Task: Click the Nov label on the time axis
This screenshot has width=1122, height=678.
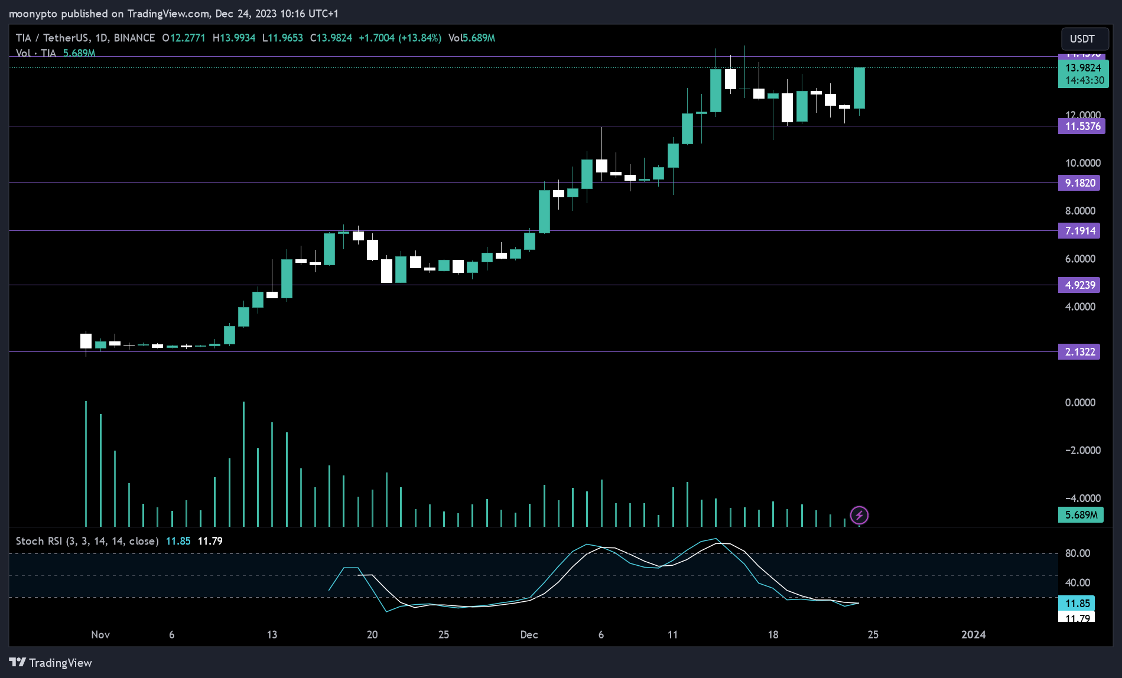Action: click(x=100, y=635)
